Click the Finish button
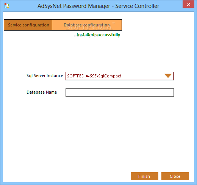 [x=144, y=176]
